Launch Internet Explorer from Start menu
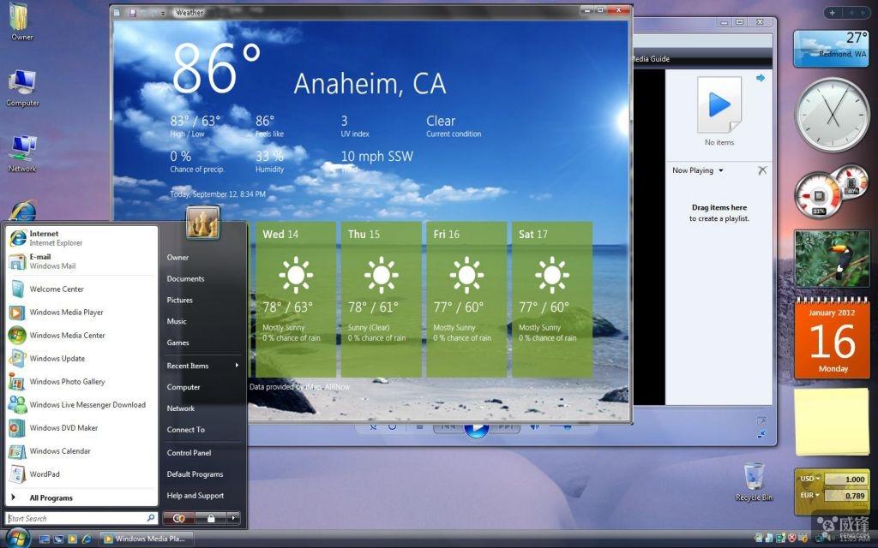The height and width of the screenshot is (548, 878). tap(81, 238)
